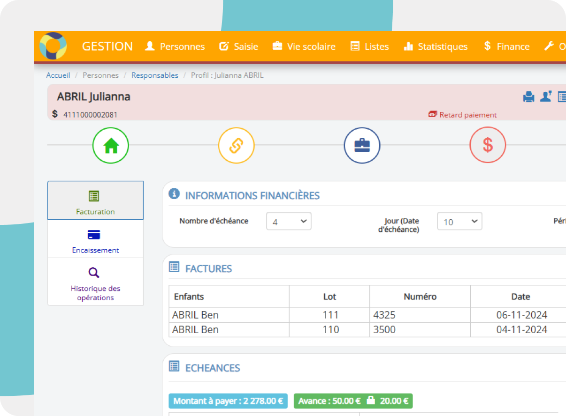This screenshot has height=416, width=566.
Task: Open the Vie scolaire menu
Action: [x=304, y=46]
